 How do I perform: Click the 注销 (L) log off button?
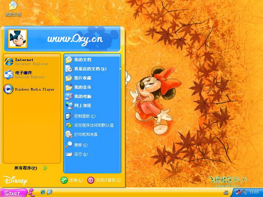(72, 180)
